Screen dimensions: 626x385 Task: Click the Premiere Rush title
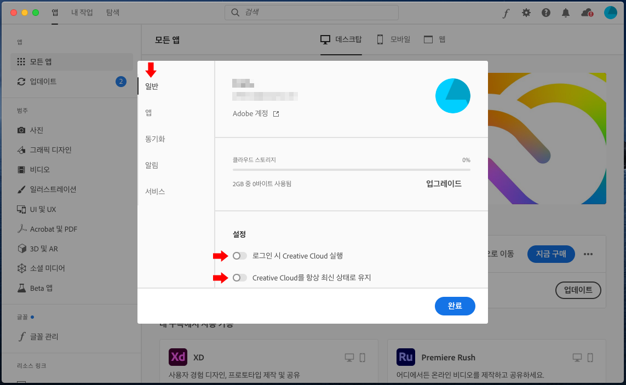pyautogui.click(x=449, y=358)
